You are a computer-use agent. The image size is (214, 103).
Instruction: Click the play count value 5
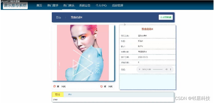139,62
